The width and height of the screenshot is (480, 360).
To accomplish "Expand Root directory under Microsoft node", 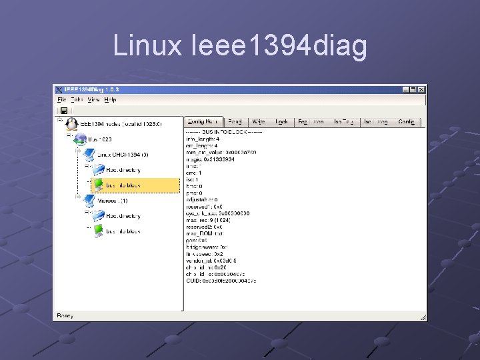I will tap(87, 212).
